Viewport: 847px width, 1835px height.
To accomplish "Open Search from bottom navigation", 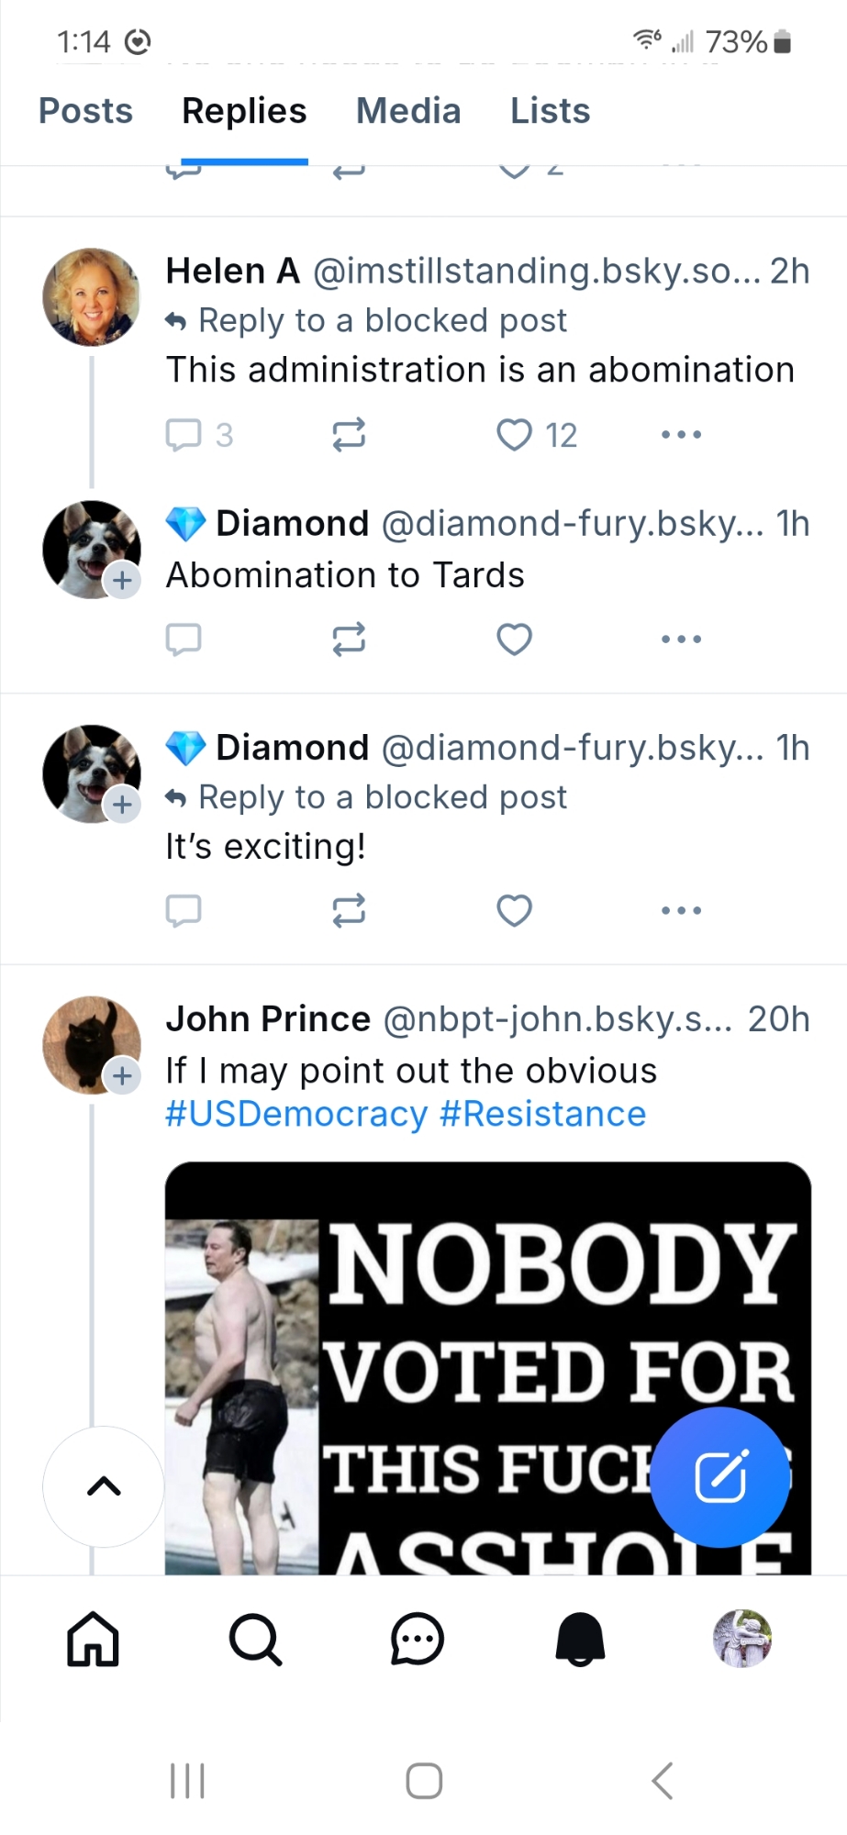I will (x=255, y=1639).
